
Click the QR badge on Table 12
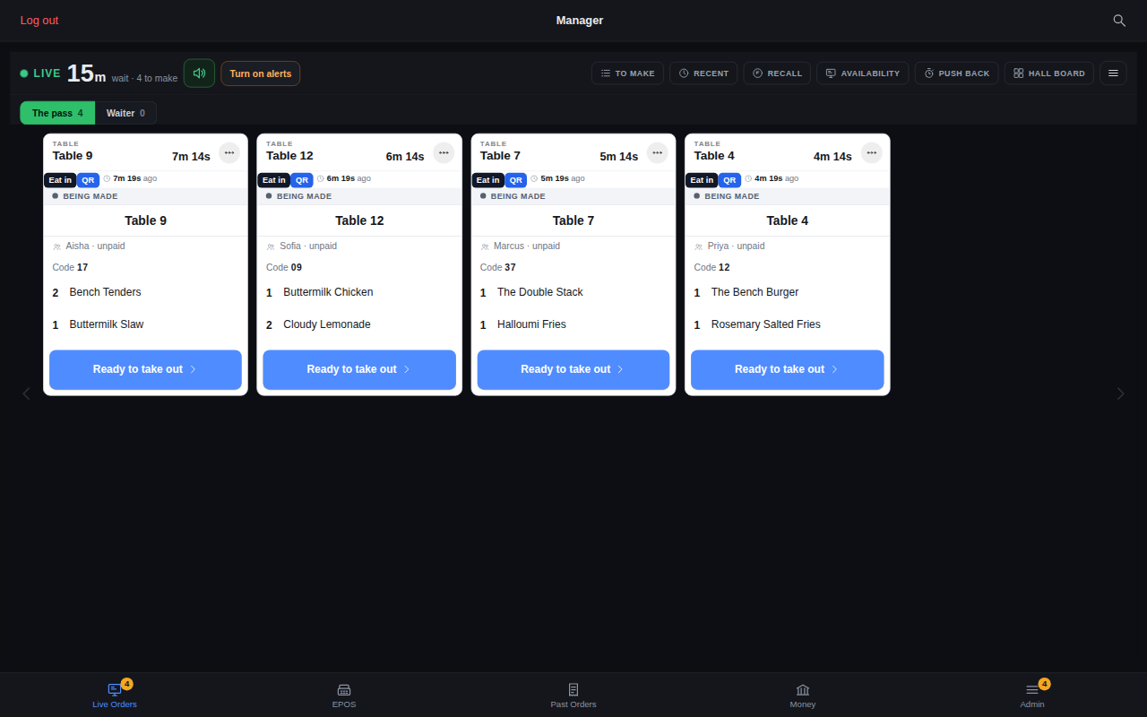point(302,180)
